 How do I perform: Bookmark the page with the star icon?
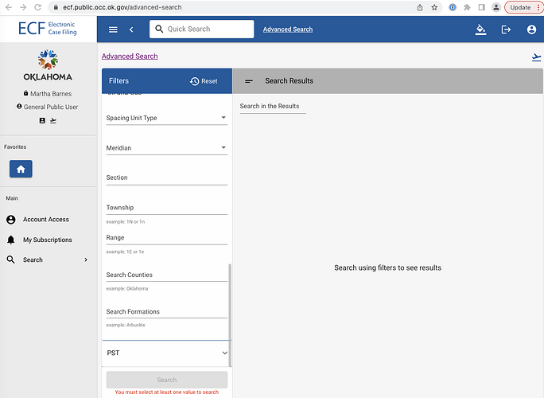tap(434, 7)
